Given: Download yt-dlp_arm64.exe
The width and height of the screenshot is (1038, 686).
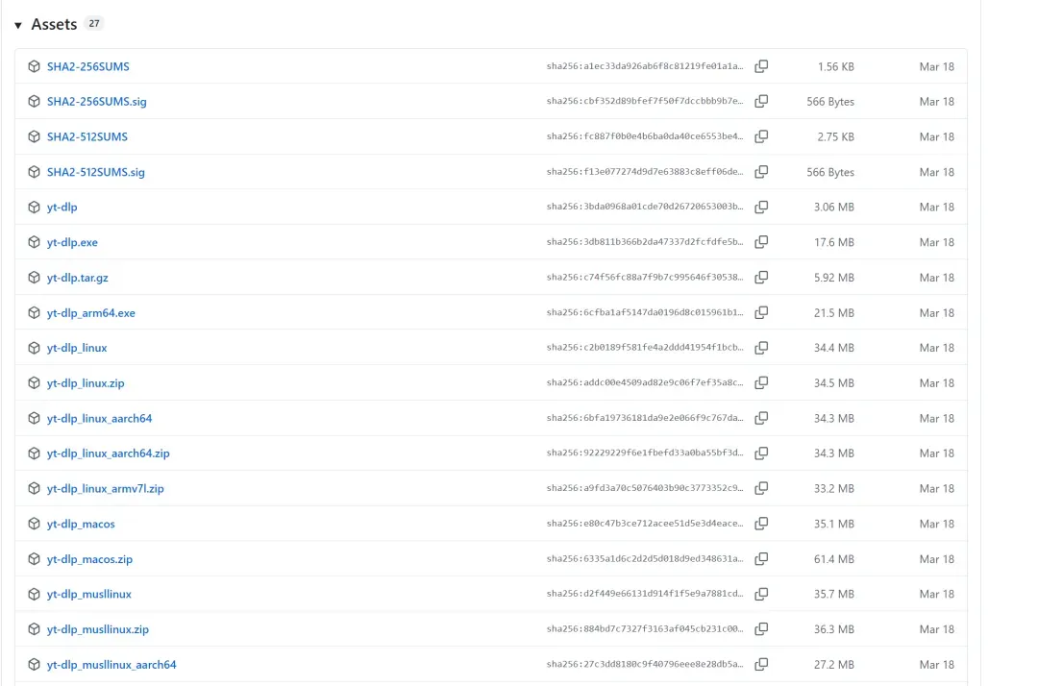Looking at the screenshot, I should [90, 313].
